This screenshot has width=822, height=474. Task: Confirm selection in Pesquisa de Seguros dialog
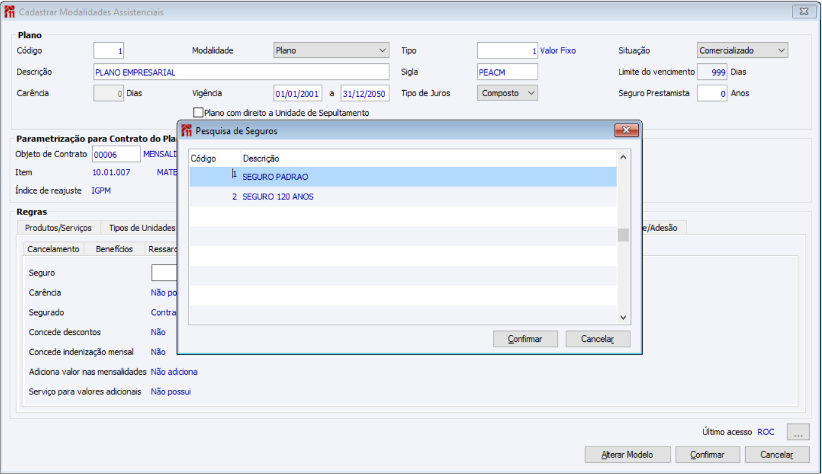tap(525, 339)
